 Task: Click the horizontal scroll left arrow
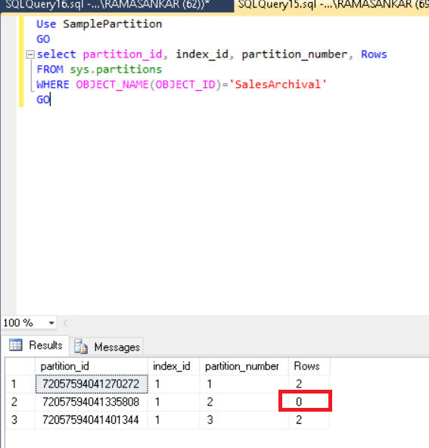[x=65, y=323]
